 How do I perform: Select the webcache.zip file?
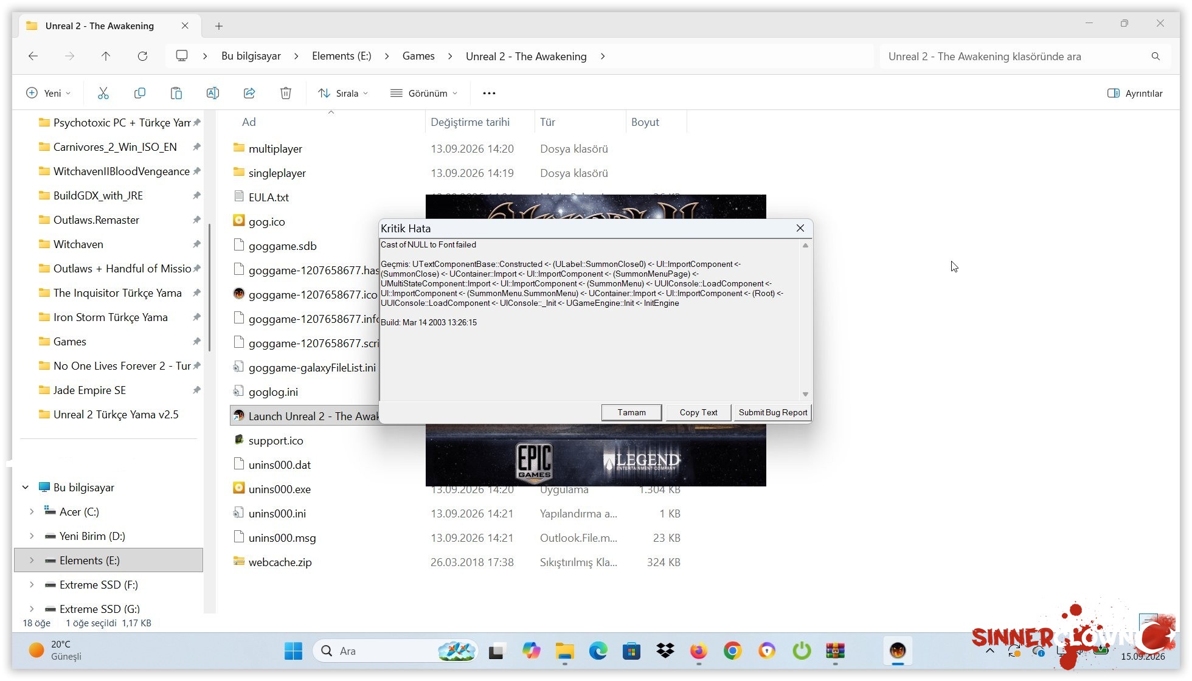[x=280, y=562]
